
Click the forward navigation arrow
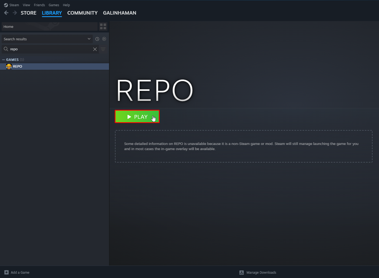pos(15,13)
